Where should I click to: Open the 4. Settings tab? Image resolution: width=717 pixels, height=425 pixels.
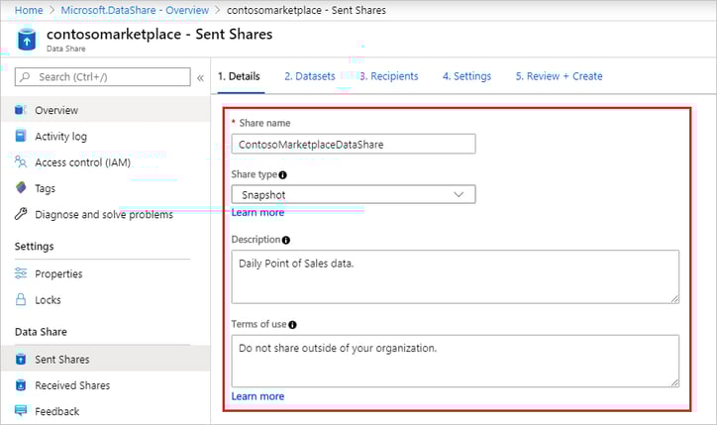point(466,76)
